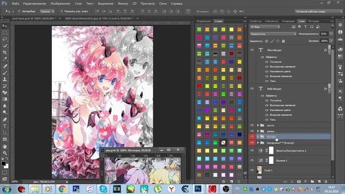Hide the Яркость/Контрастность 1 layer
Image resolution: width=345 pixels, height=194 pixels.
(252, 151)
